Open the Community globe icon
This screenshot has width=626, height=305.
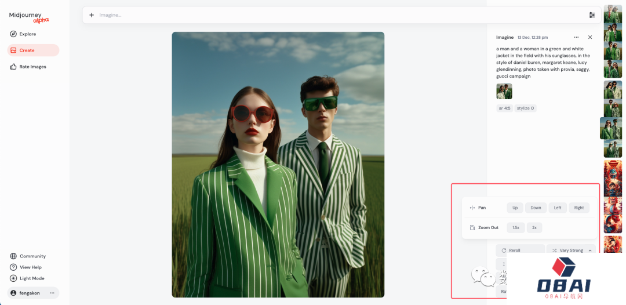point(13,256)
